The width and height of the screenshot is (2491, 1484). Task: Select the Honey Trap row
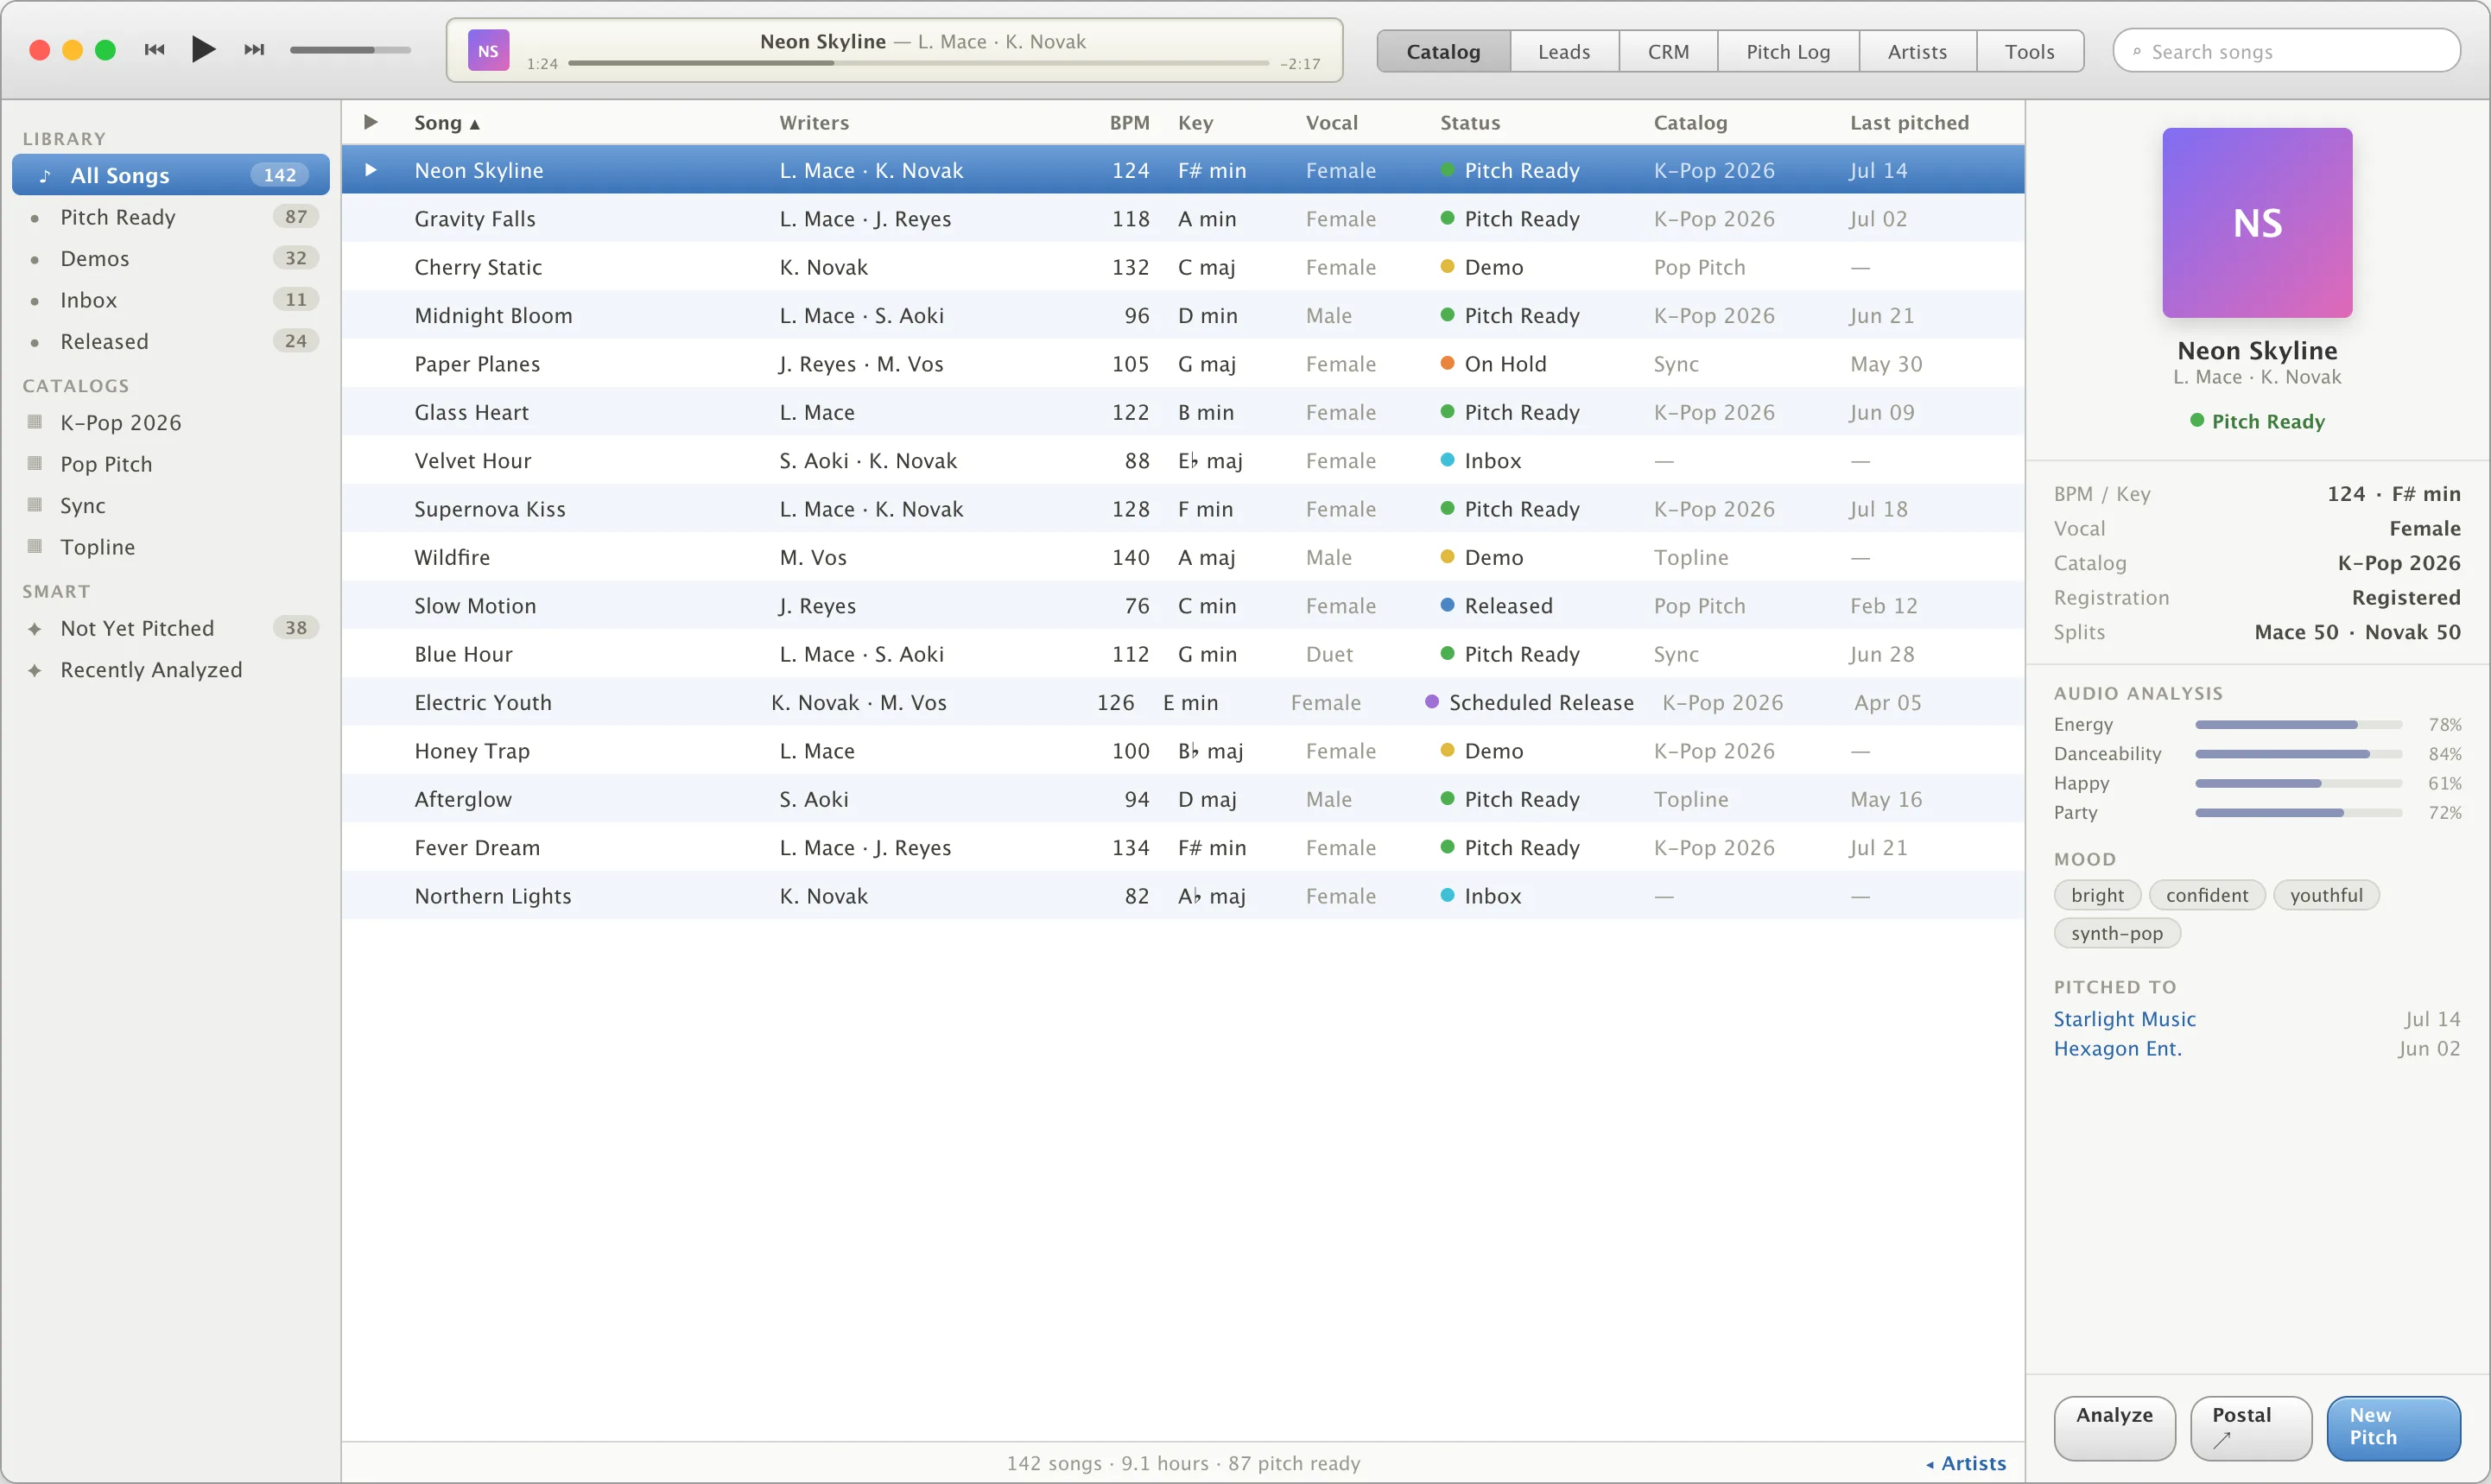click(1183, 751)
